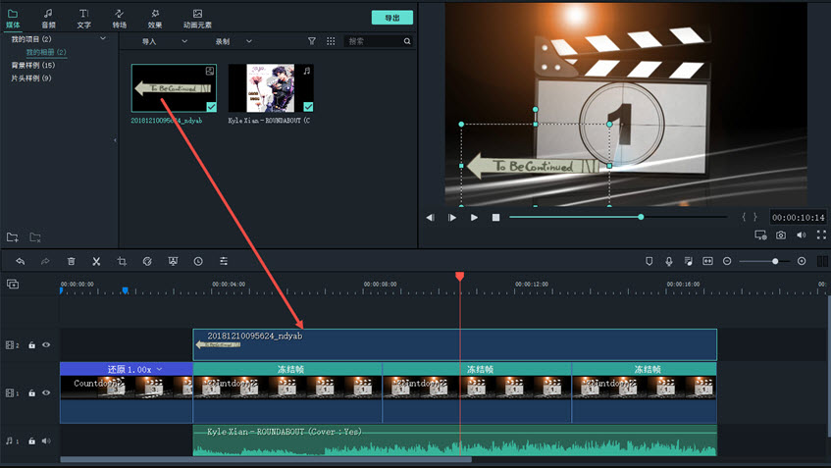Image resolution: width=831 pixels, height=468 pixels.
Task: Click the Crop tool icon
Action: [122, 261]
